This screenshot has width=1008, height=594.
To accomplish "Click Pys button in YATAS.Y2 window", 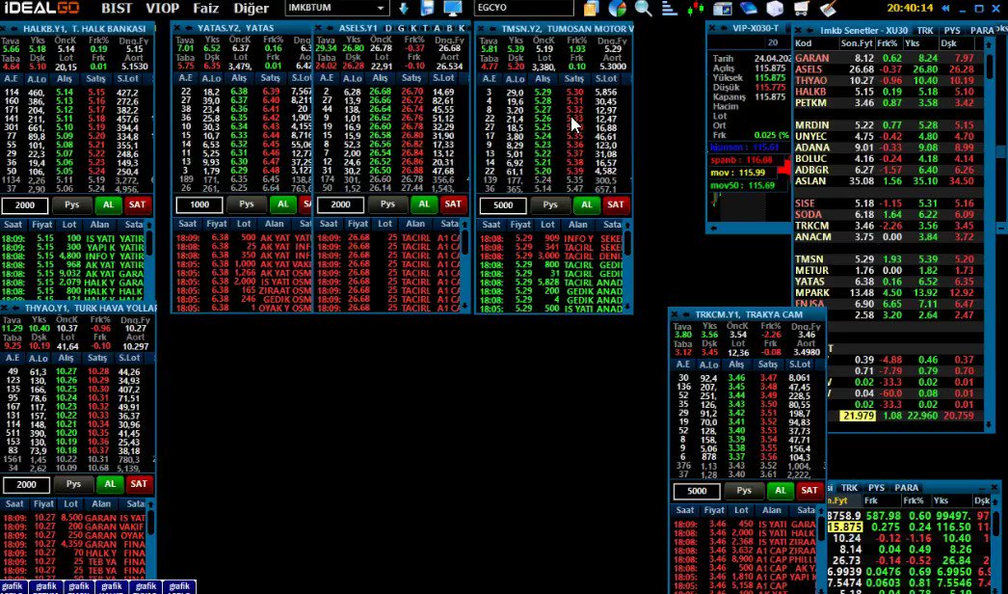I will [x=246, y=204].
